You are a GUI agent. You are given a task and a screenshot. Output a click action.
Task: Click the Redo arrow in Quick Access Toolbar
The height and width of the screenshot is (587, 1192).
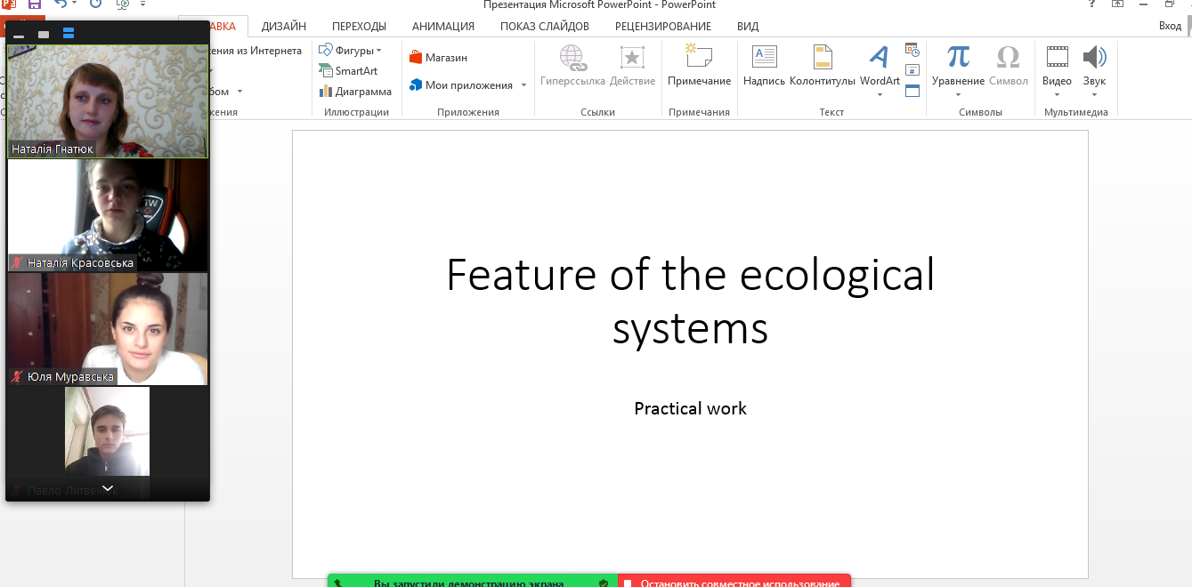[95, 4]
